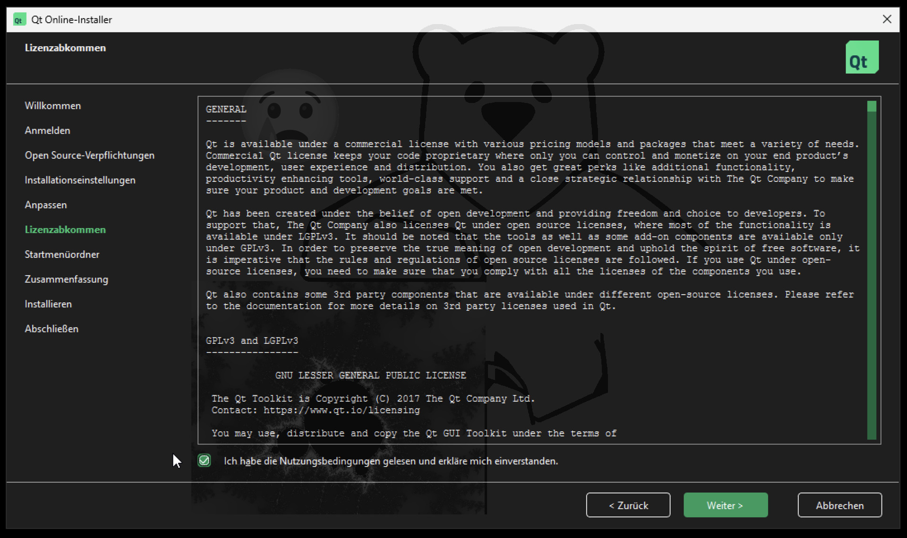The image size is (907, 538).
Task: Select Zusammenfassung in the sidebar
Action: (66, 279)
